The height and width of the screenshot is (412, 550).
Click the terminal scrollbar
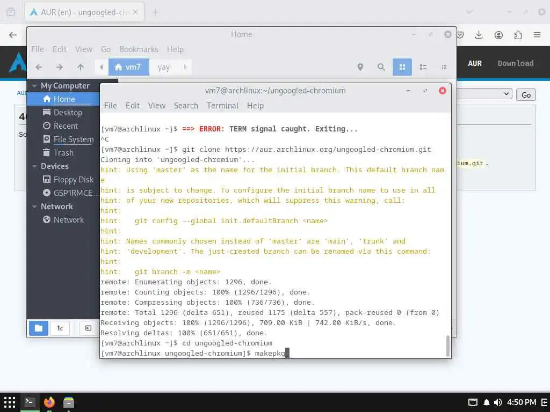(447, 346)
